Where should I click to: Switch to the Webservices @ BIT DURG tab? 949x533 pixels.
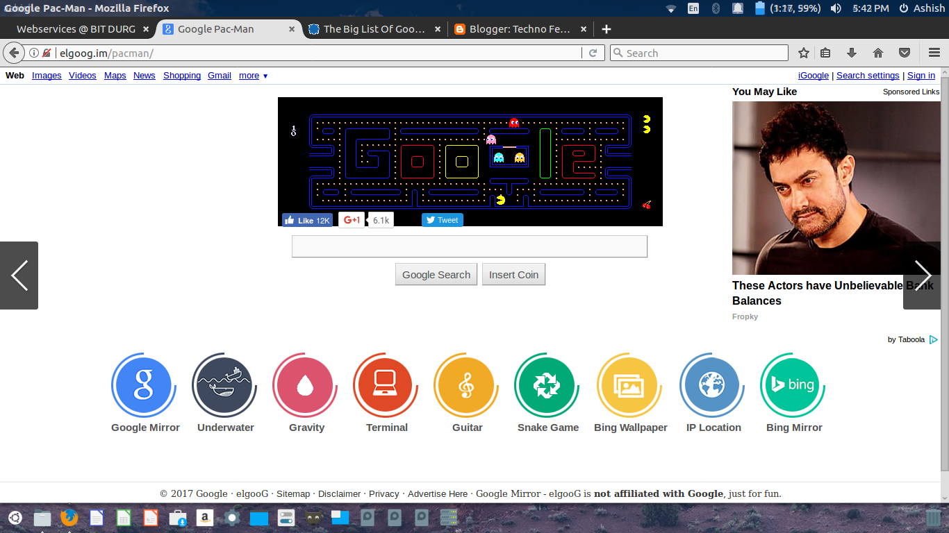point(76,29)
